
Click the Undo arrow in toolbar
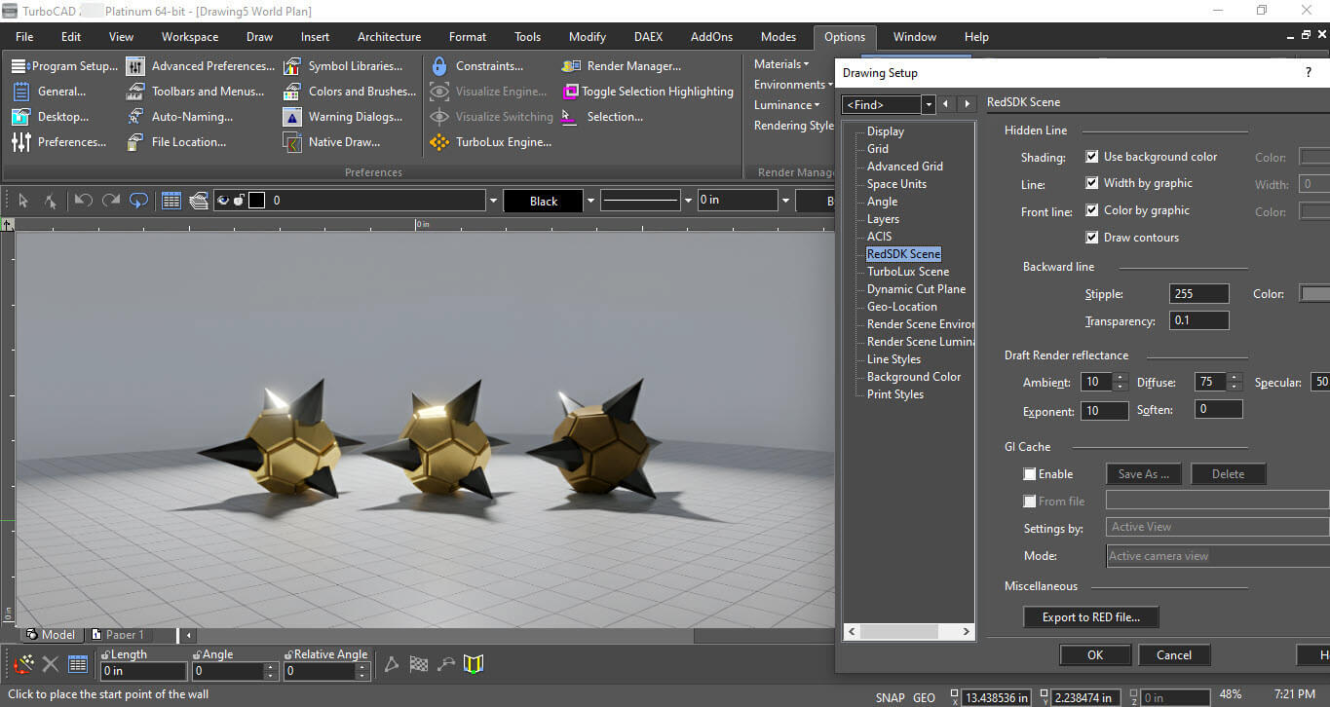[x=84, y=201]
